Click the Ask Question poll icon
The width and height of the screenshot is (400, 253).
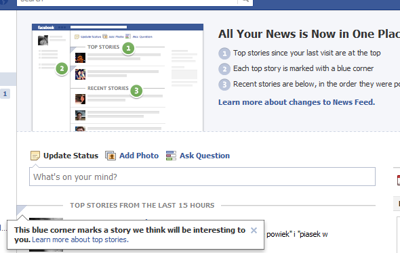(x=171, y=156)
